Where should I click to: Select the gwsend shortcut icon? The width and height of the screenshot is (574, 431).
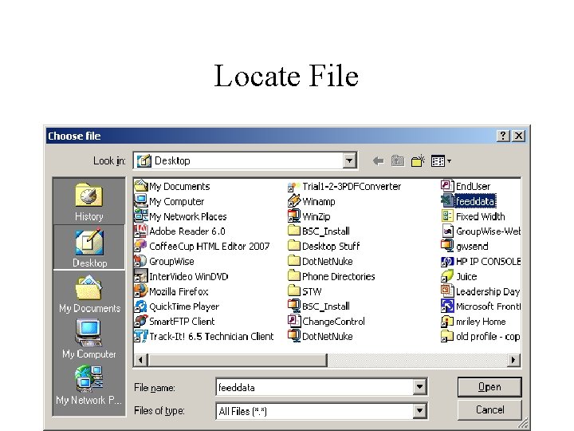pos(447,246)
